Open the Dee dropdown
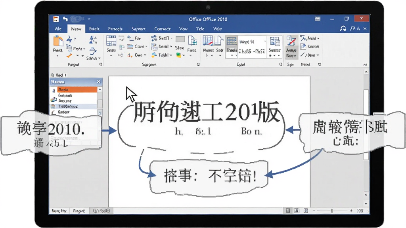This screenshot has height=228, width=406. point(145,55)
